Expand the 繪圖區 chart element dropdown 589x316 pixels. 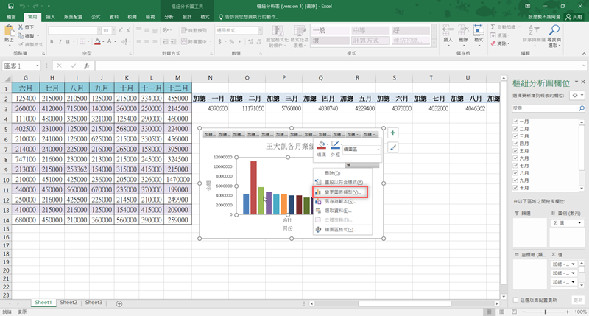[x=379, y=150]
